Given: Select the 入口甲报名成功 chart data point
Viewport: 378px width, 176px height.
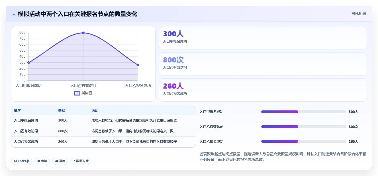Looking at the screenshot, I should click(x=28, y=62).
